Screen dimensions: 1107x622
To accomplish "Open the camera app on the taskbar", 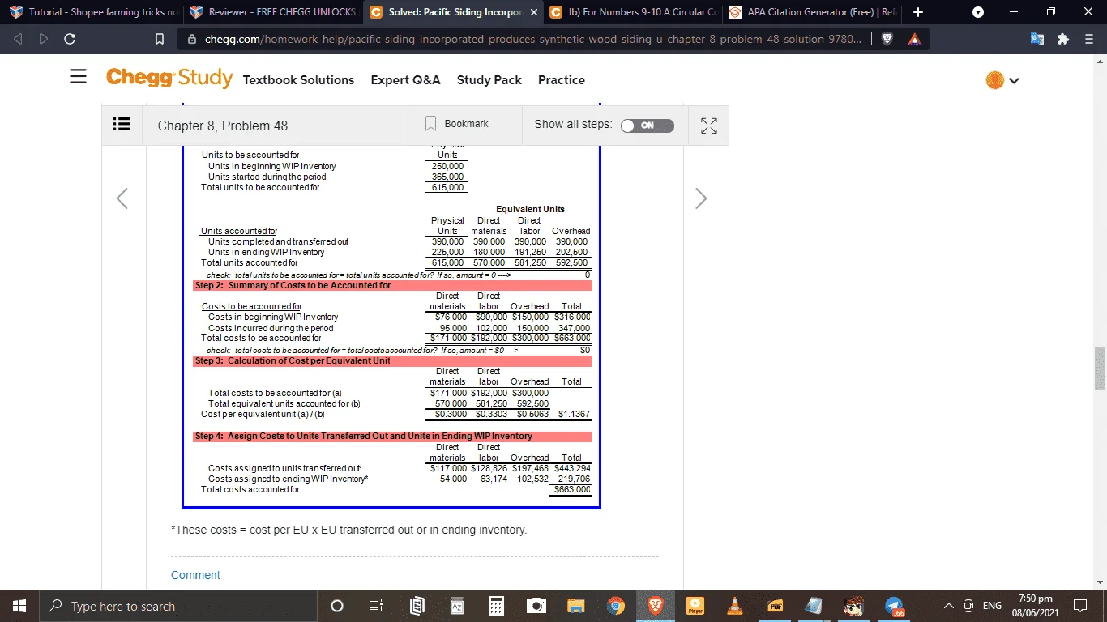I will [x=536, y=606].
